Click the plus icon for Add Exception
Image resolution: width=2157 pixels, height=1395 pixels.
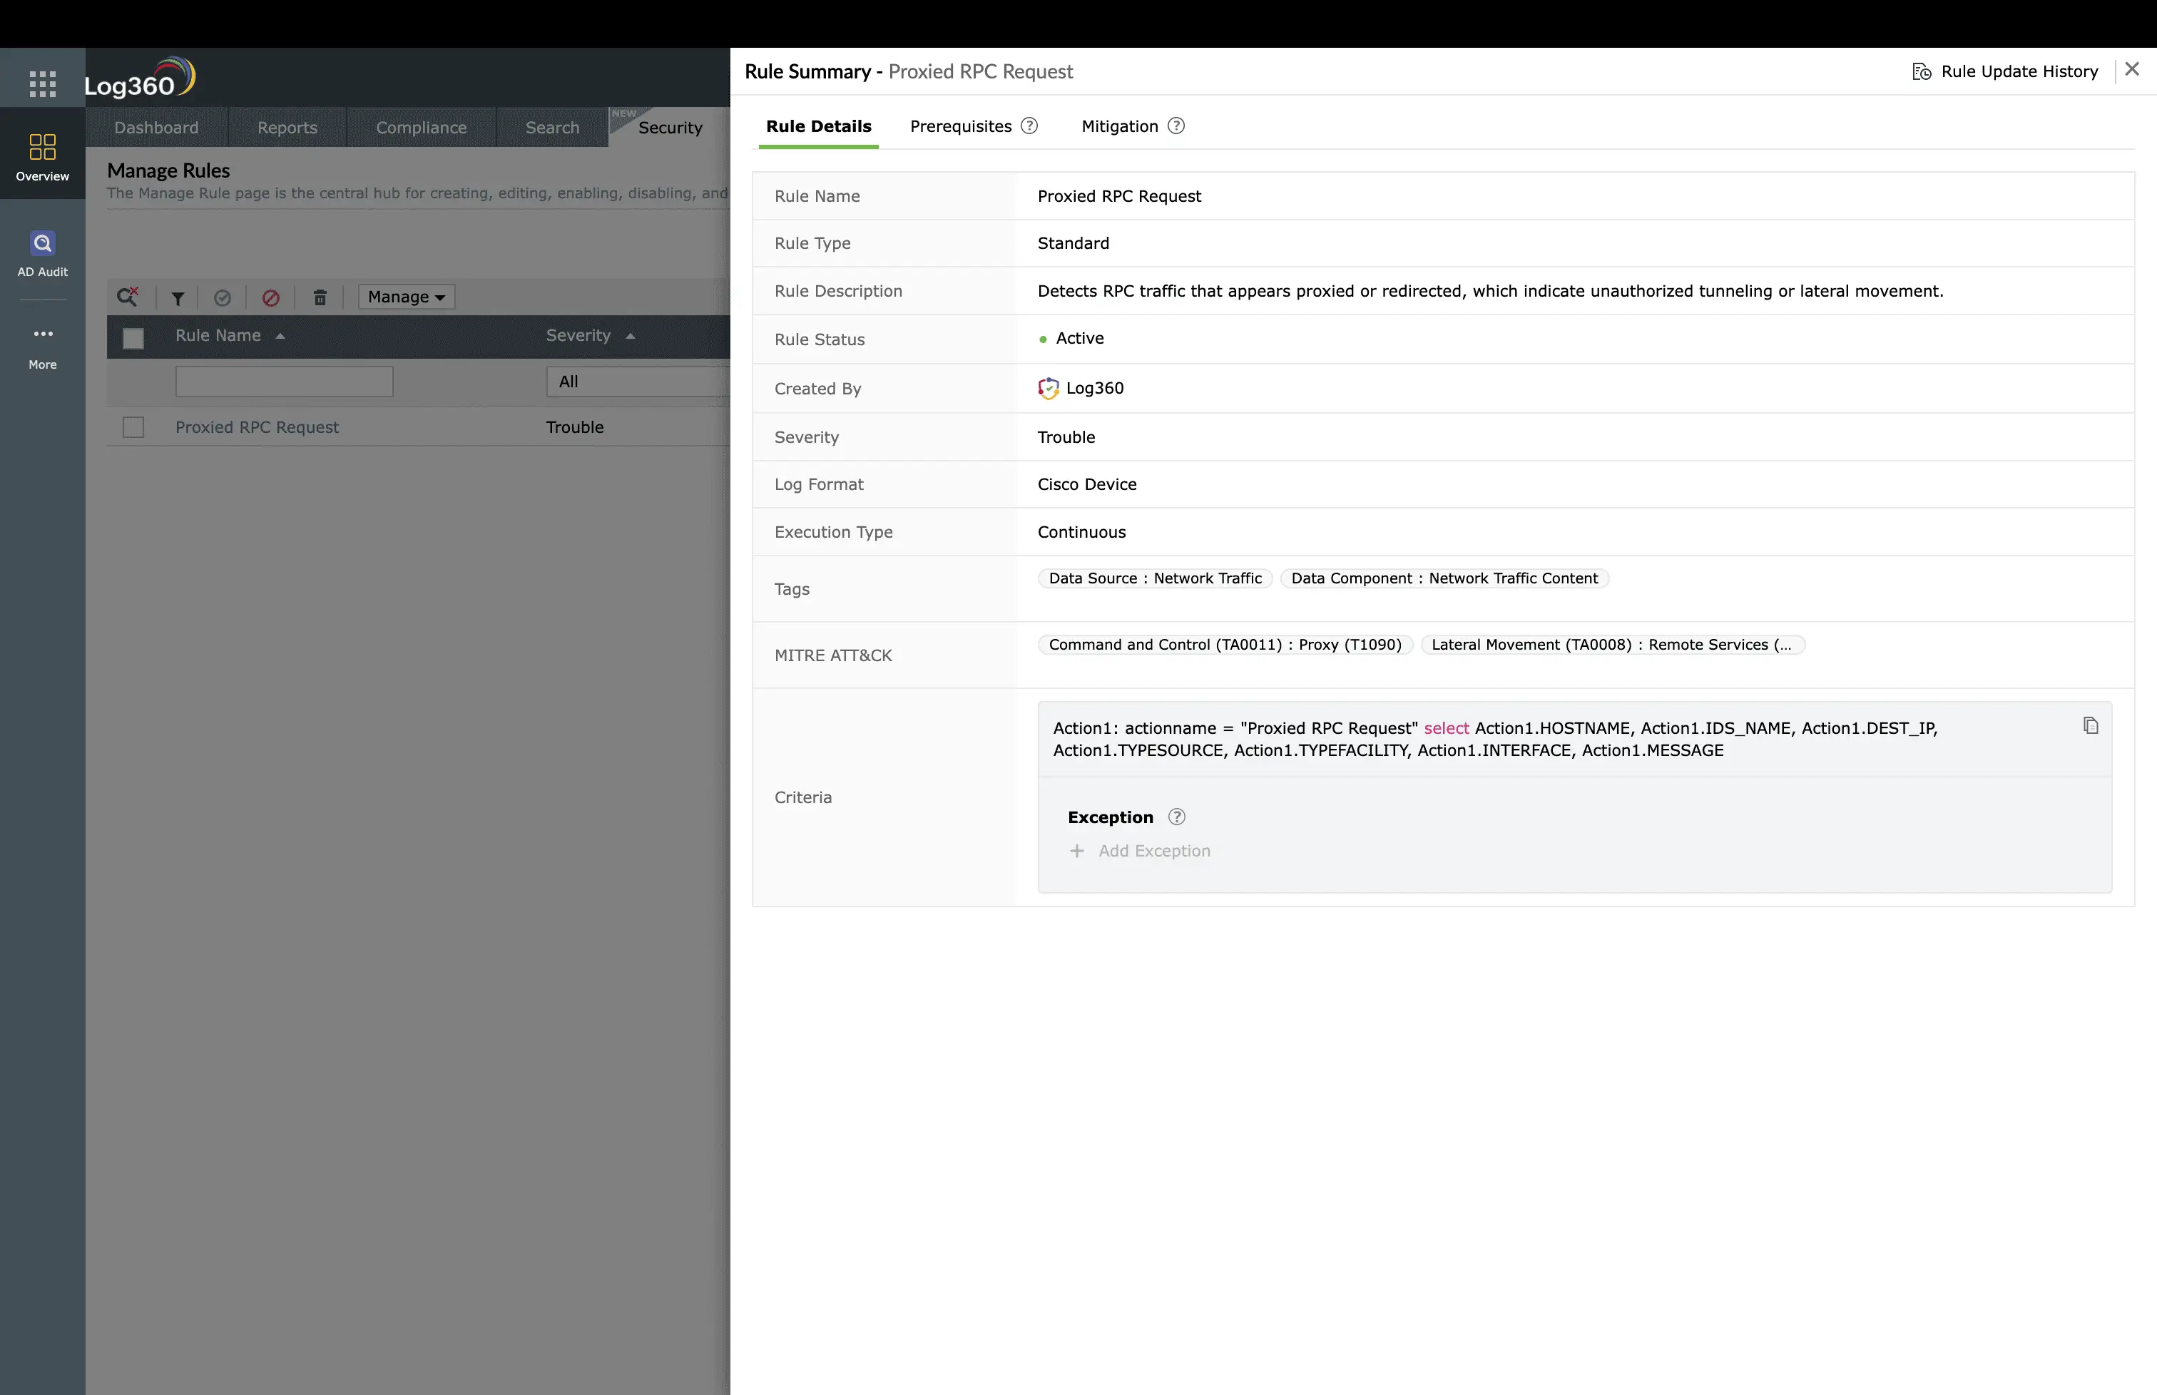click(x=1076, y=852)
